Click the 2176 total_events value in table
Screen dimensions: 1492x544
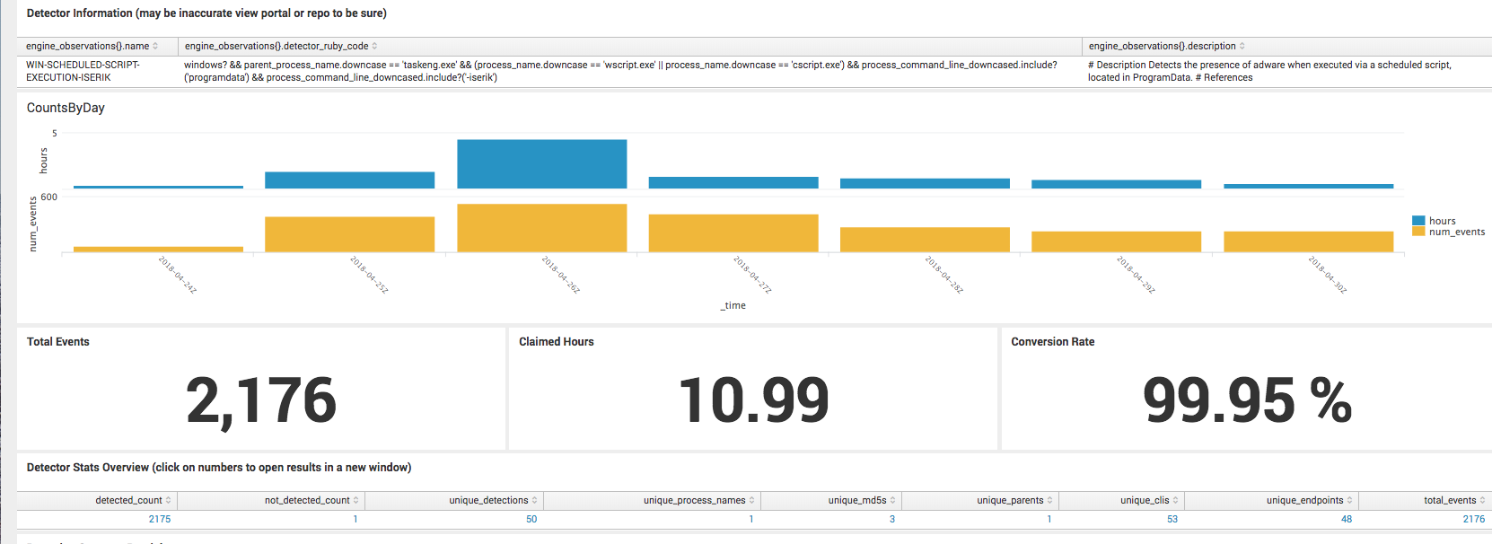point(1473,519)
